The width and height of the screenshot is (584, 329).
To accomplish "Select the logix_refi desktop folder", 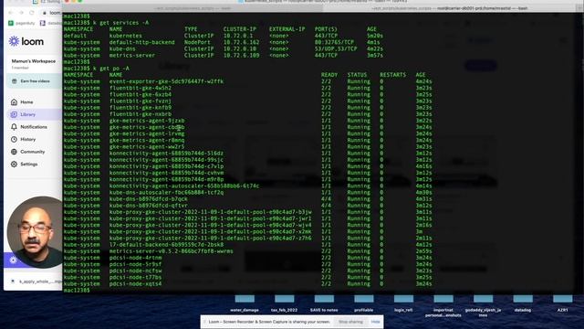I will click(x=403, y=302).
